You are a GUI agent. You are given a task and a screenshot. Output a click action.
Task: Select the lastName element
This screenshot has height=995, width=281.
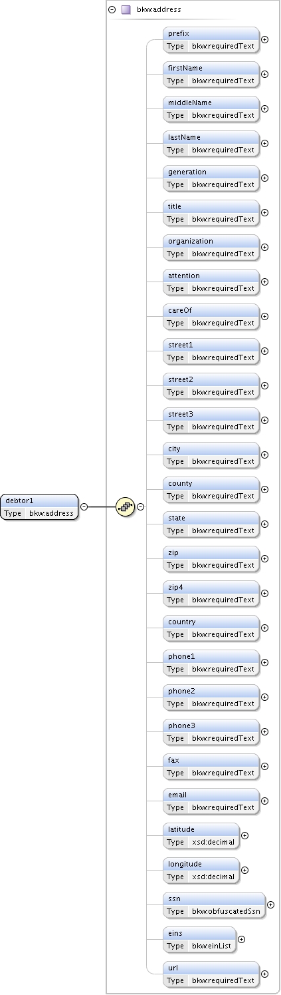(x=211, y=143)
